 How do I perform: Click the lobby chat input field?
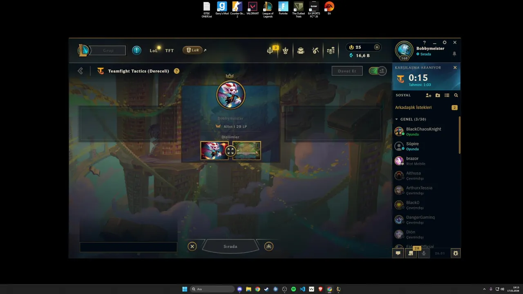click(x=128, y=247)
